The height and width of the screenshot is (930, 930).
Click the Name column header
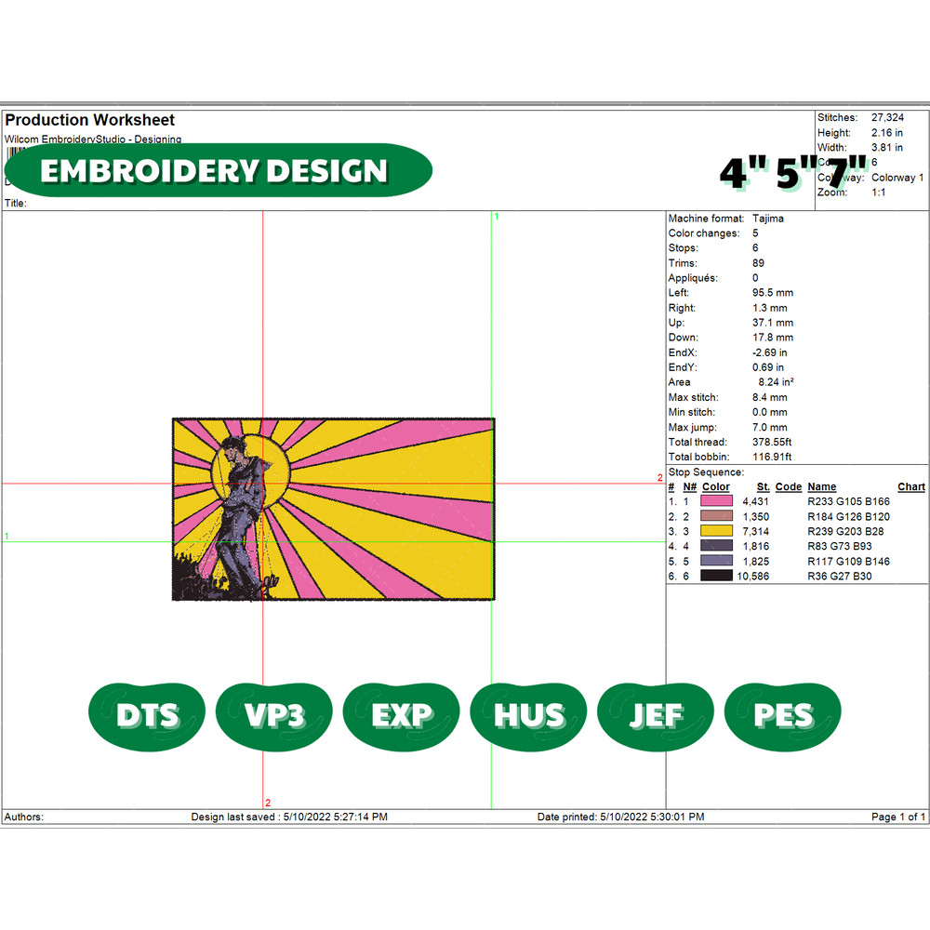click(x=821, y=486)
